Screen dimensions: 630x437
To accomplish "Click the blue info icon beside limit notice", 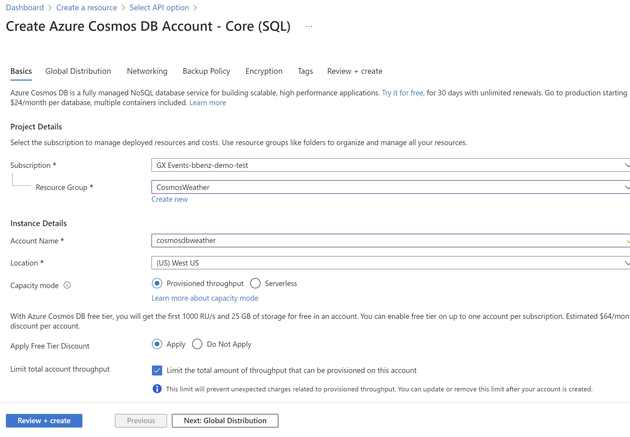I will 157,389.
